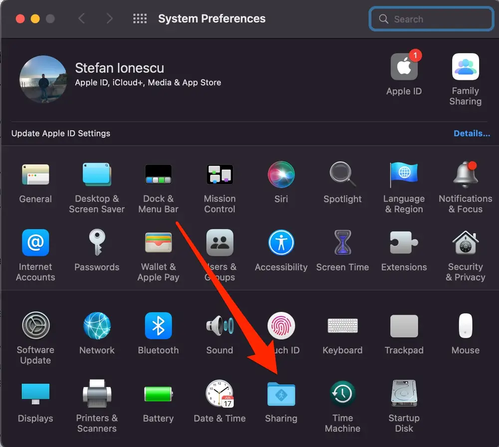
Task: Open Battery preferences
Action: click(x=158, y=394)
